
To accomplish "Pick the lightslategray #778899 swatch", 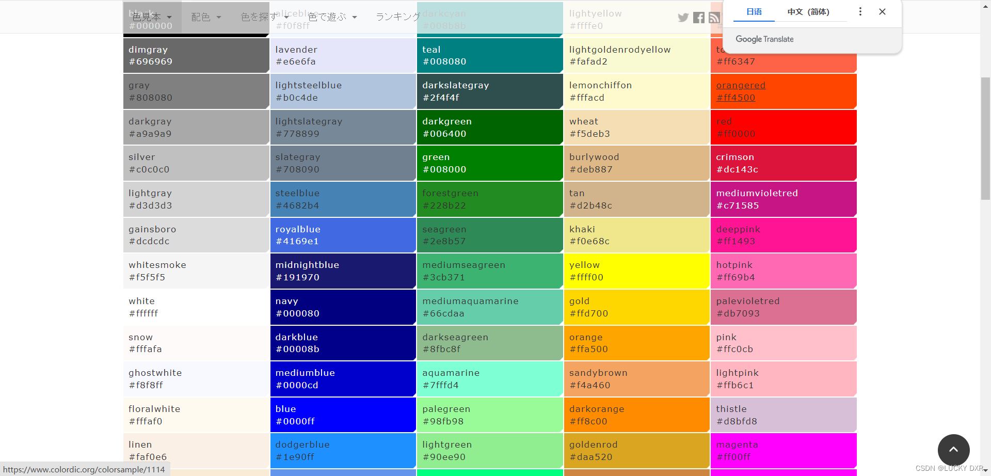I will point(343,127).
